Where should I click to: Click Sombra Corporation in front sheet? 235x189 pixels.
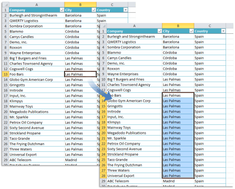(x=134, y=47)
